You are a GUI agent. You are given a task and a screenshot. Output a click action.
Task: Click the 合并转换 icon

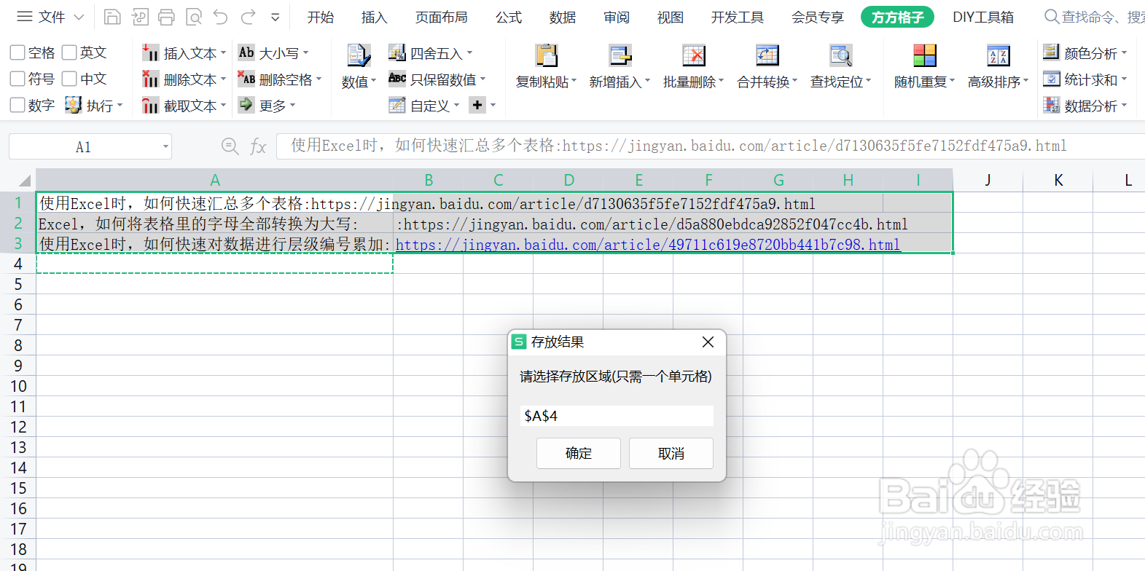(767, 55)
